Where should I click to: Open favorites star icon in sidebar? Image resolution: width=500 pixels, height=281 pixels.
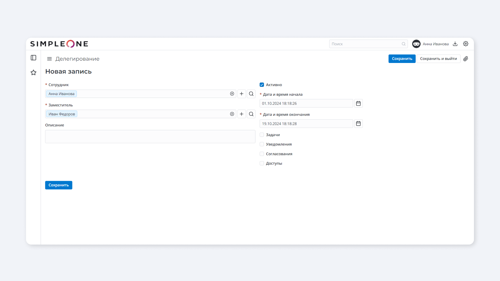[34, 73]
